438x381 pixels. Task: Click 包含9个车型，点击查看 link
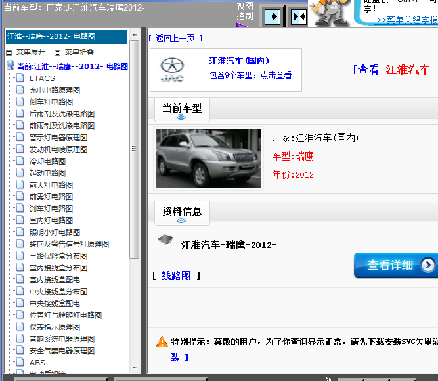(x=250, y=75)
